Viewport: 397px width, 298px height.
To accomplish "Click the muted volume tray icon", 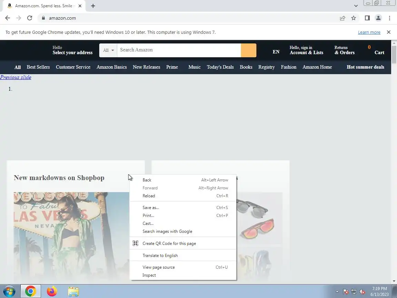I will click(x=362, y=292).
